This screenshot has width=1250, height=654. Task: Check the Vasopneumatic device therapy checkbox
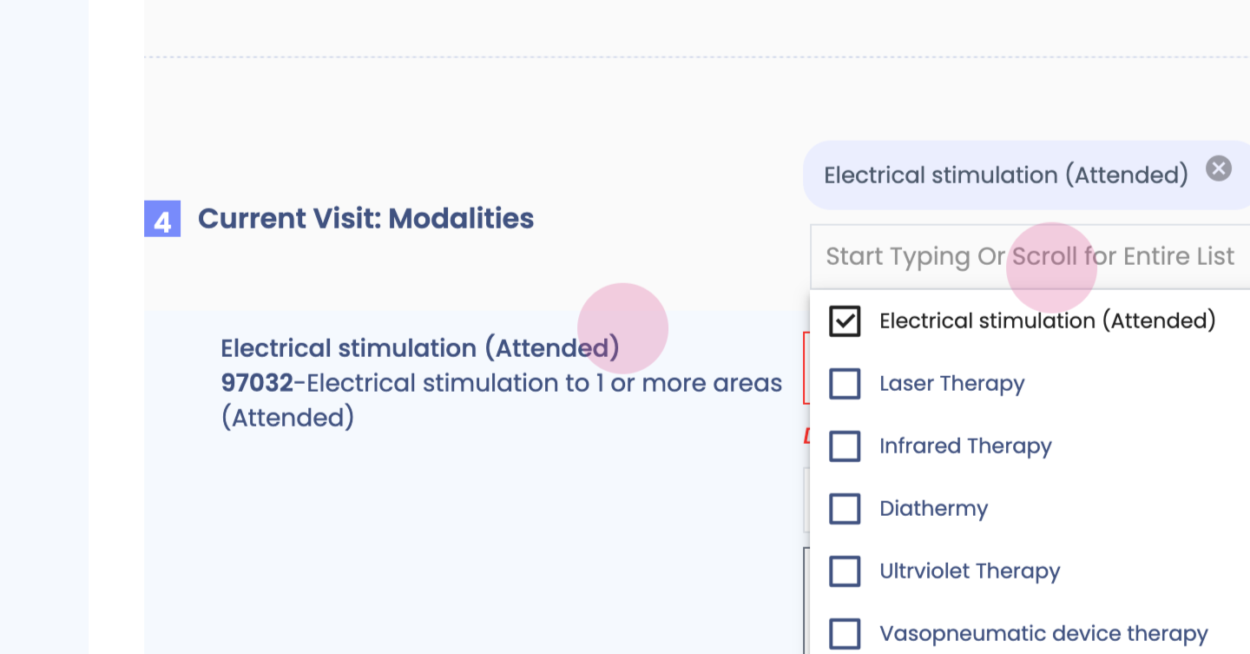[845, 634]
